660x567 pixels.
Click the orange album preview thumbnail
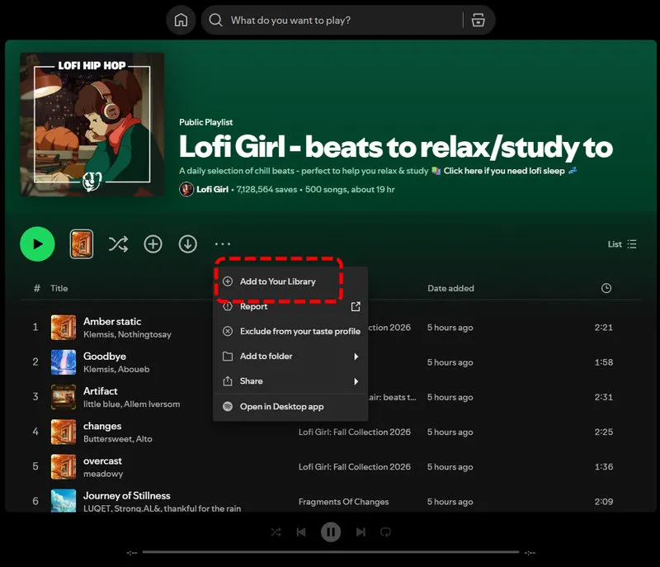pos(81,244)
